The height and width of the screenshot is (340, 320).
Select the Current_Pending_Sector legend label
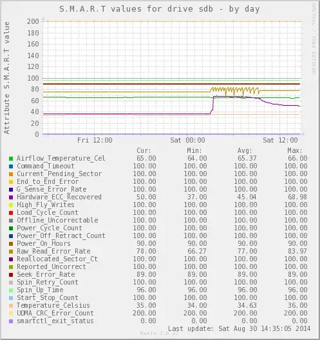pyautogui.click(x=59, y=174)
